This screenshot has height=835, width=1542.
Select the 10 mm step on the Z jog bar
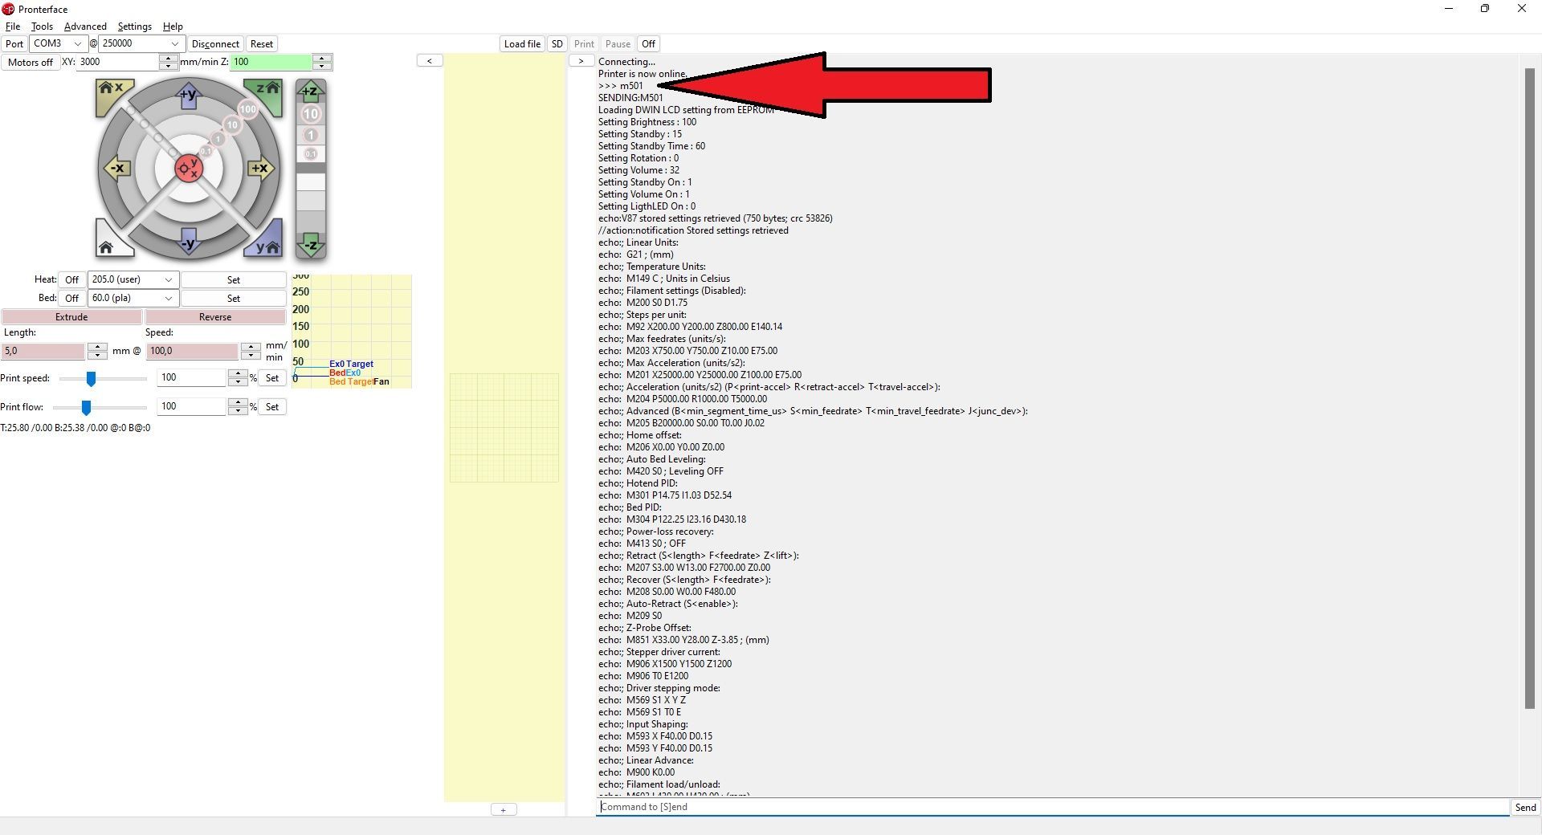tap(311, 114)
